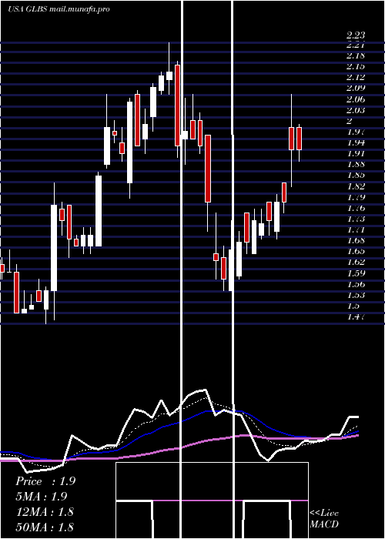Click the 1.97 price axis label
The height and width of the screenshot is (539, 385).
[356, 132]
